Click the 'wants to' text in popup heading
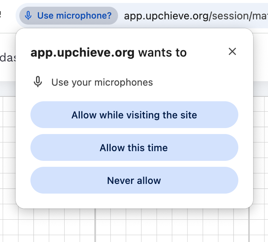The image size is (268, 242). click(x=162, y=53)
